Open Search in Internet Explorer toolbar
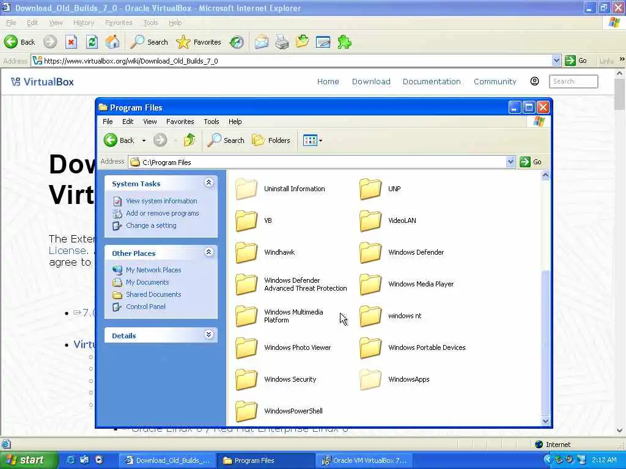626x469 pixels. coord(149,42)
